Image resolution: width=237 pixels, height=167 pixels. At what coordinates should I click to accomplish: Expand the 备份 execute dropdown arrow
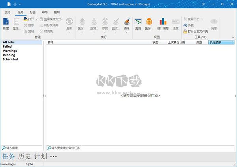click(x=82, y=32)
